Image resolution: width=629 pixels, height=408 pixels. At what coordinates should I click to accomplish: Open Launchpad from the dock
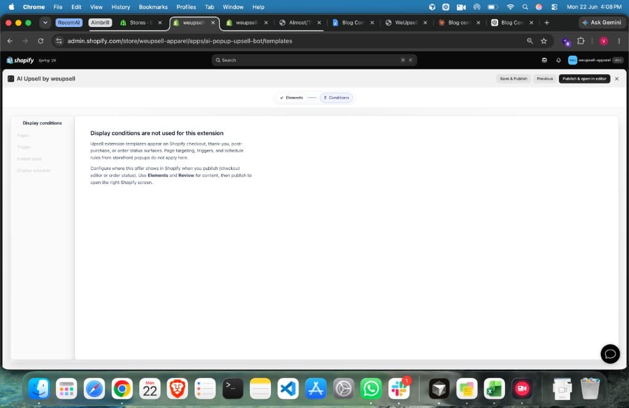[x=66, y=389]
